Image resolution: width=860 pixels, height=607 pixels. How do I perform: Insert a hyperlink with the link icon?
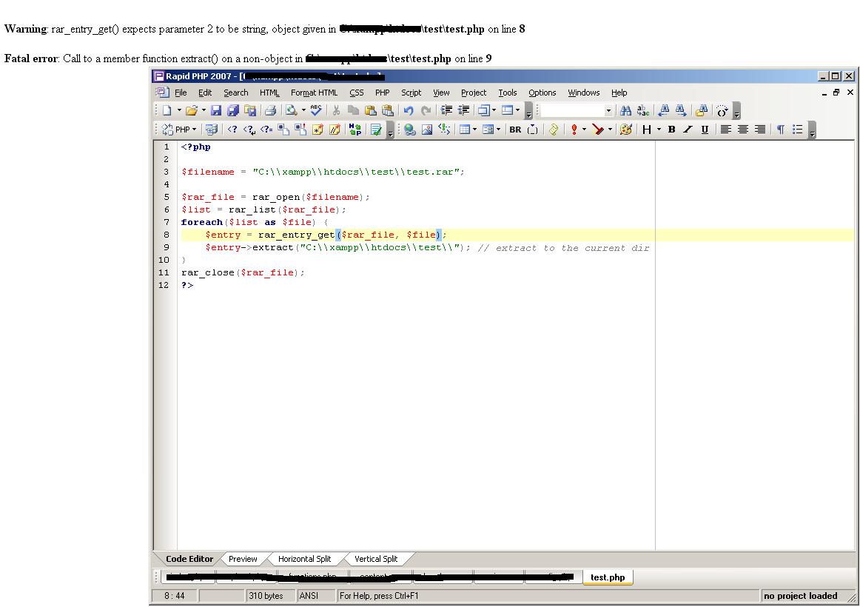409,130
